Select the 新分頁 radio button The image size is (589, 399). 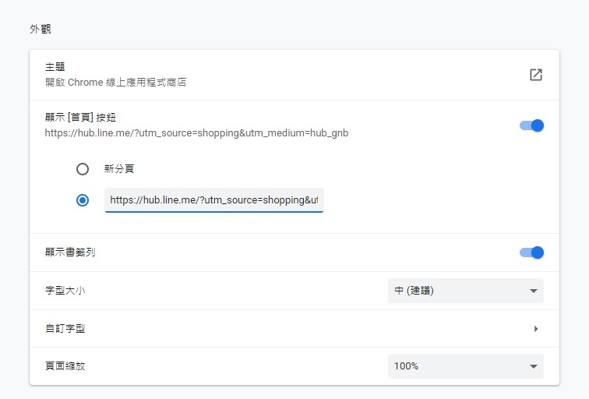pos(83,169)
